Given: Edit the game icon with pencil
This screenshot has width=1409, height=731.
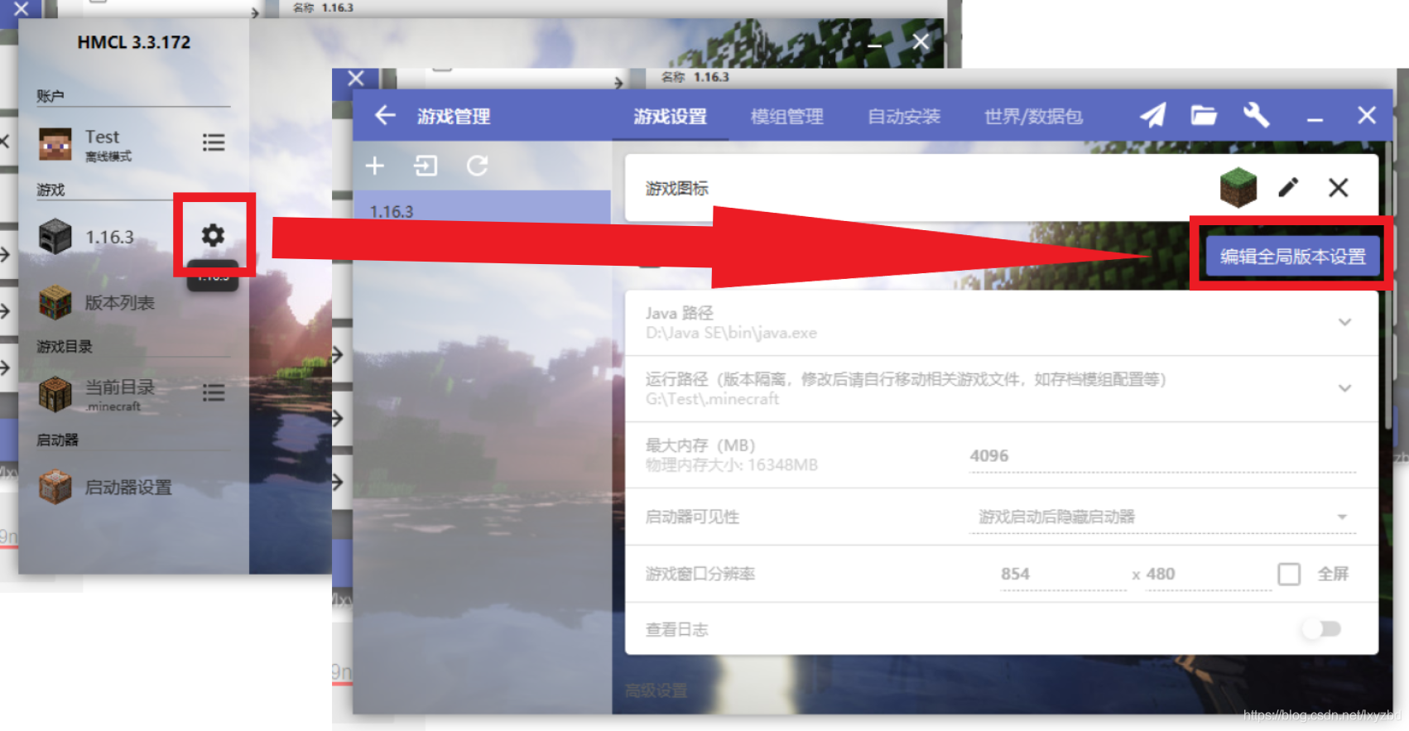Looking at the screenshot, I should (x=1288, y=188).
